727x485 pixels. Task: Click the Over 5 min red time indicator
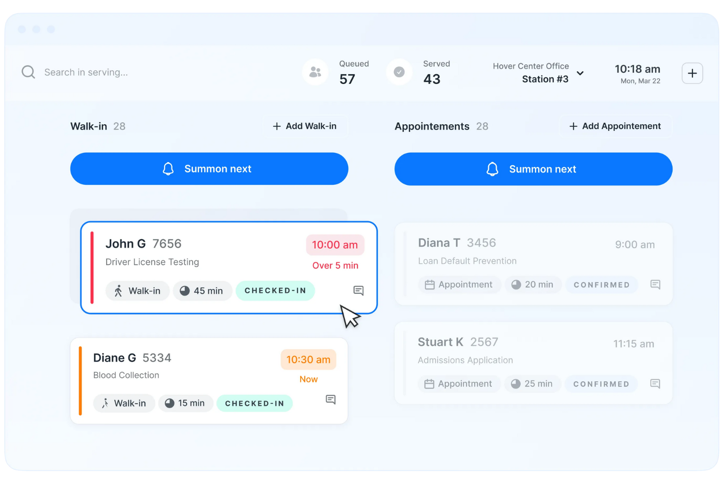[335, 265]
